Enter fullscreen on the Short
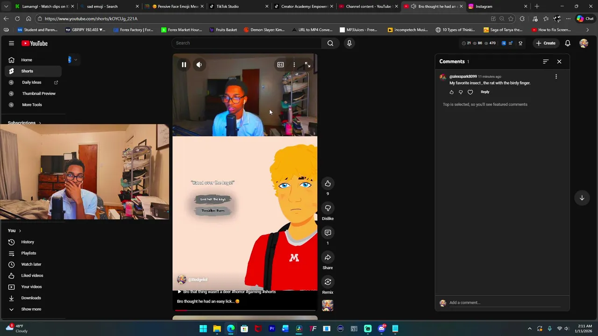This screenshot has width=598, height=336. tap(307, 65)
